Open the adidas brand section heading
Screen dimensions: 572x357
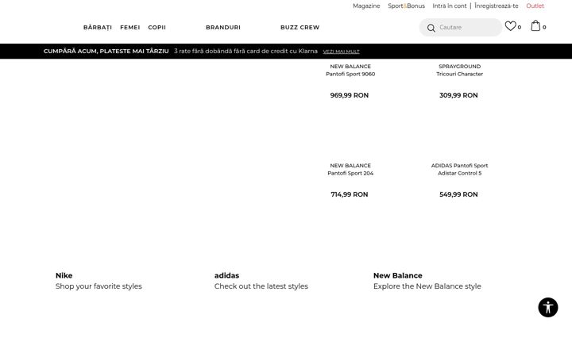click(x=226, y=275)
